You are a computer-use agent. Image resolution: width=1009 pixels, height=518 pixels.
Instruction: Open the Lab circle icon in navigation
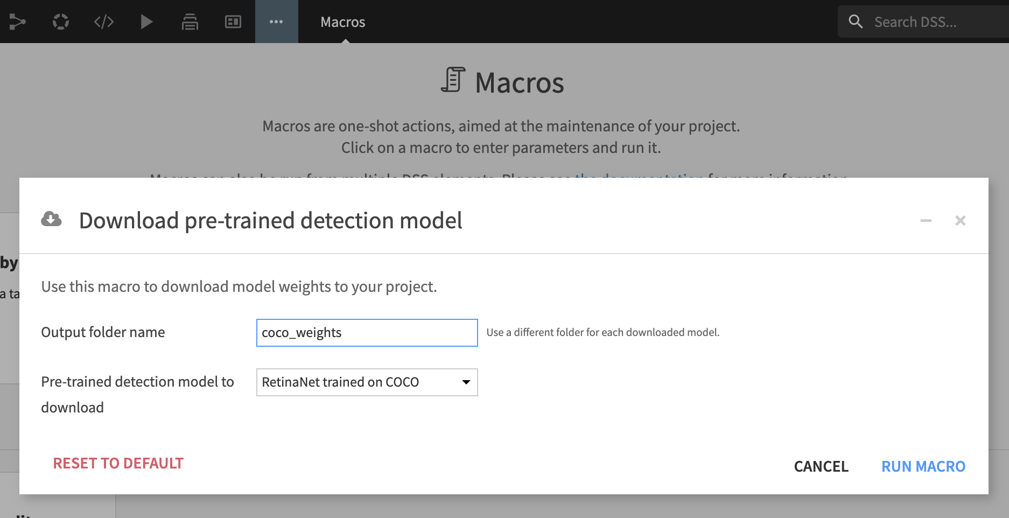point(61,22)
